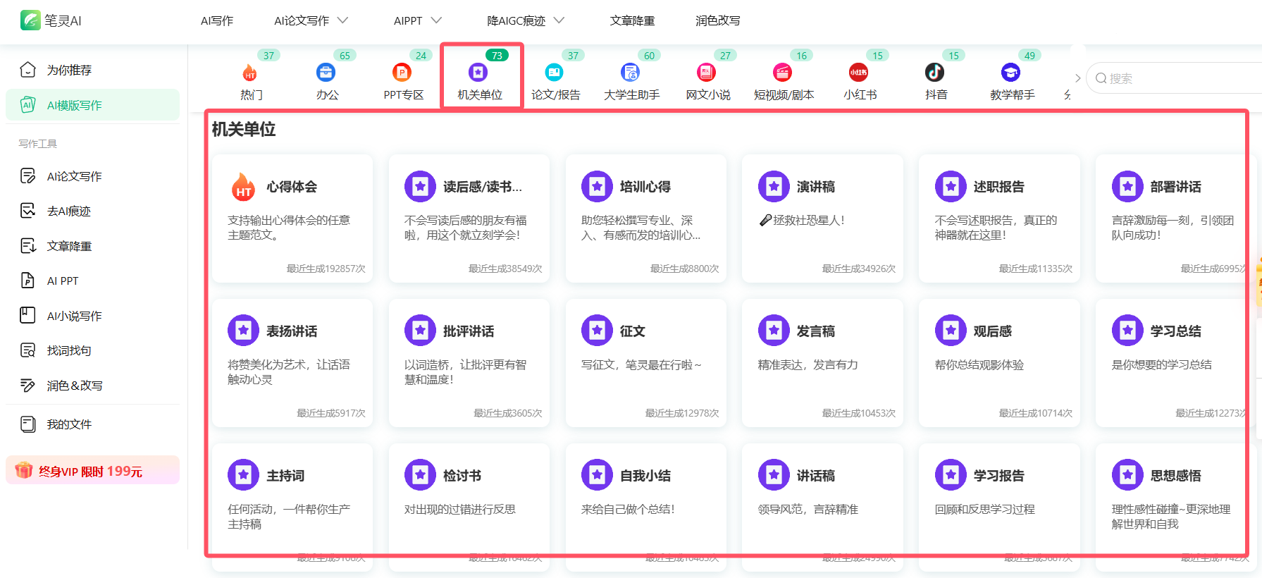Screen dimensions: 1262x578
Task: Click the AI模版写作 sidebar icon
Action: (x=27, y=105)
